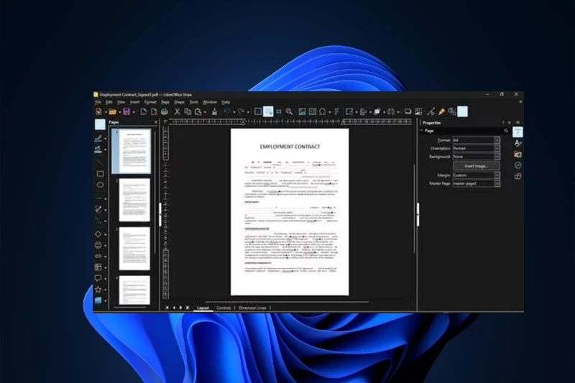Screen dimensions: 575x383
Task: Click the Undo arrow icon
Action: [x=226, y=111]
